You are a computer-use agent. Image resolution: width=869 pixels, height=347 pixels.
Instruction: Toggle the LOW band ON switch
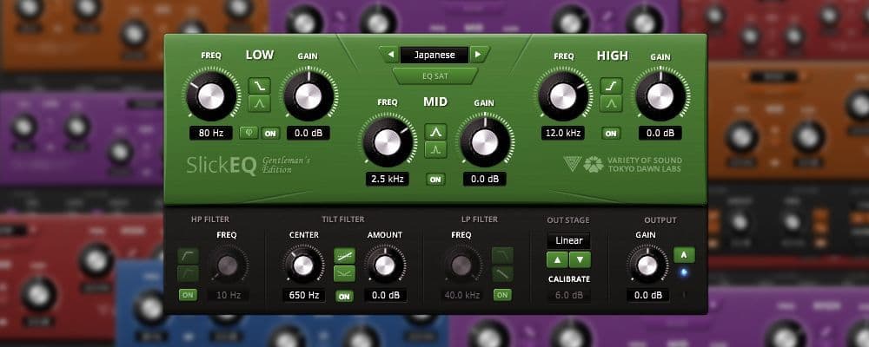(269, 134)
